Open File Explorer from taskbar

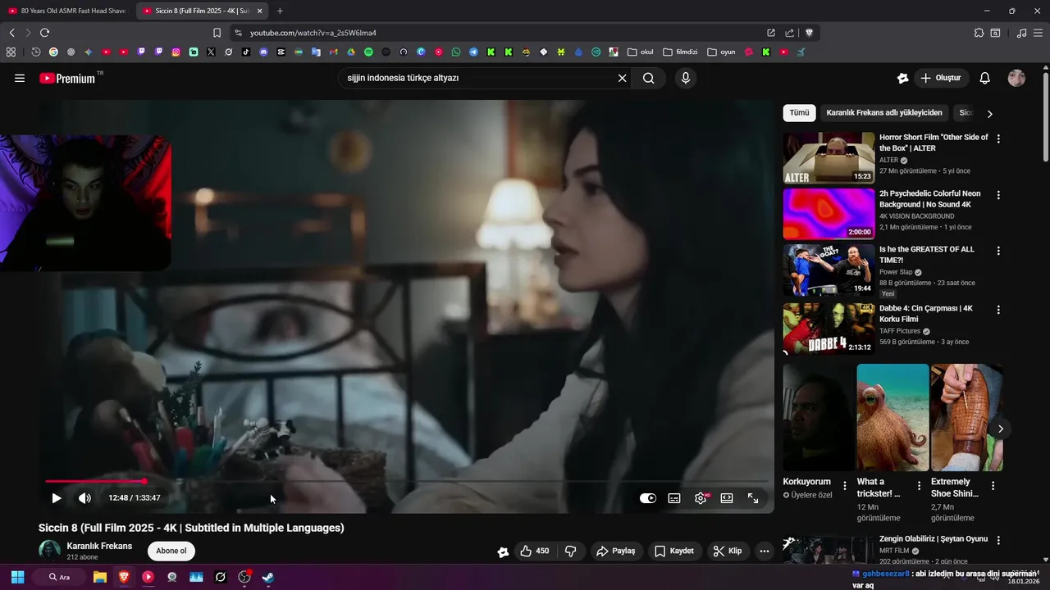[x=99, y=577]
